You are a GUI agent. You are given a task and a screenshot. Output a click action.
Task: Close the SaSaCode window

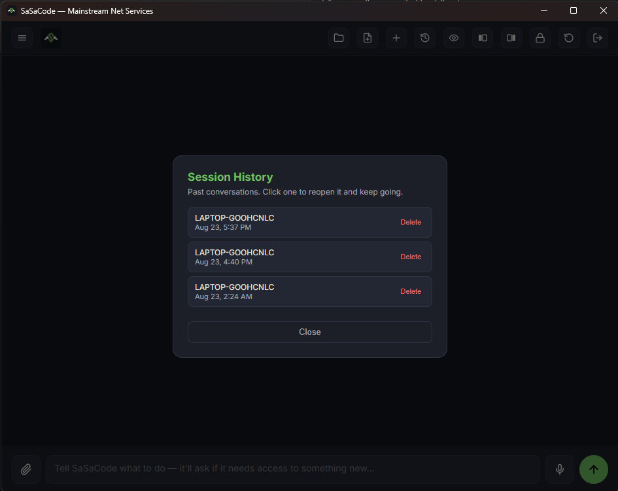[604, 10]
